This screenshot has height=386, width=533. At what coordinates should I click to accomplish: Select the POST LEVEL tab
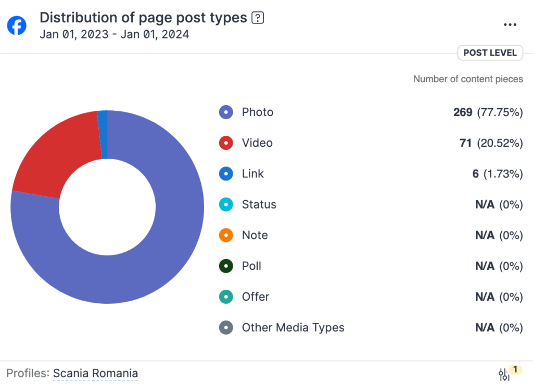(x=490, y=53)
